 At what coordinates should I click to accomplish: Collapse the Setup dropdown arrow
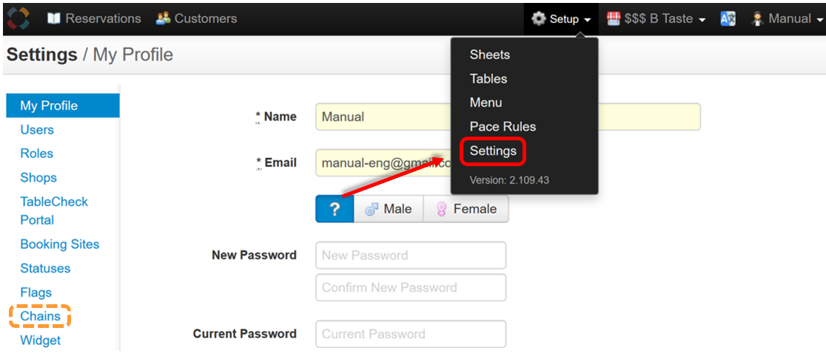[587, 20]
